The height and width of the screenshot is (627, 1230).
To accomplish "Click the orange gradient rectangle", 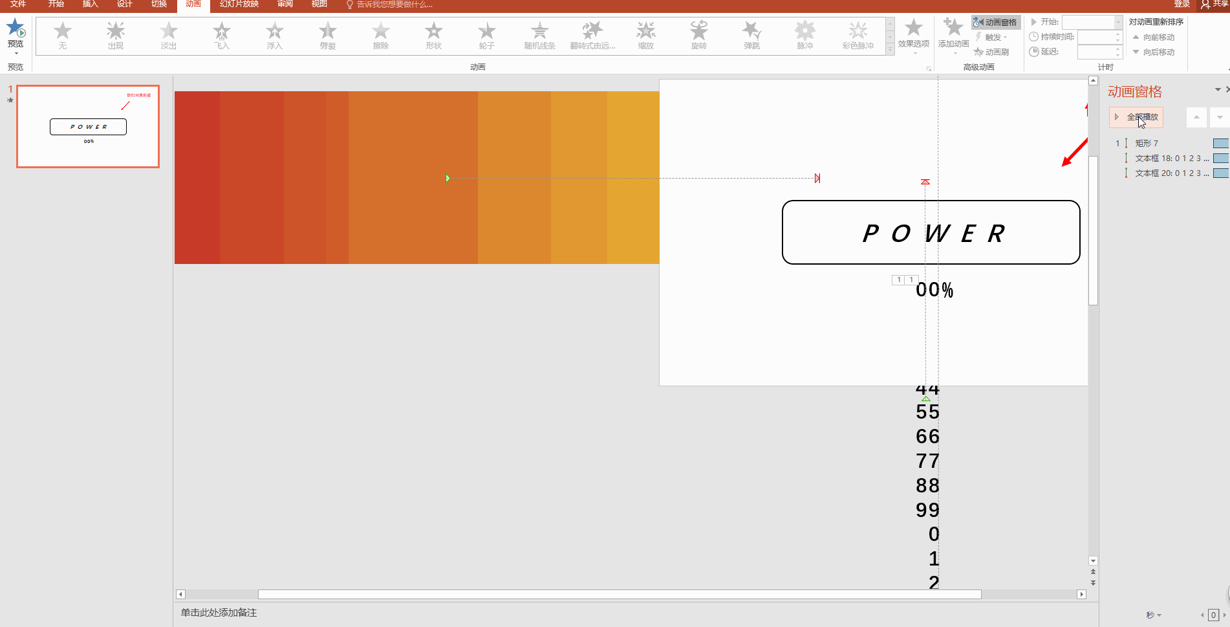I will click(x=416, y=177).
